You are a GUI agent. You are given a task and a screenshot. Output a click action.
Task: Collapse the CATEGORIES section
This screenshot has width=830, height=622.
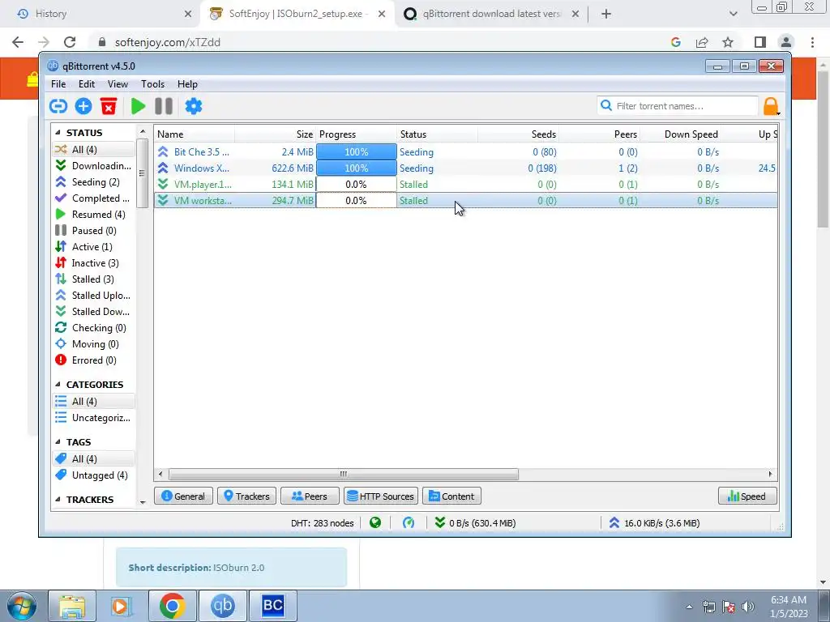tap(58, 385)
